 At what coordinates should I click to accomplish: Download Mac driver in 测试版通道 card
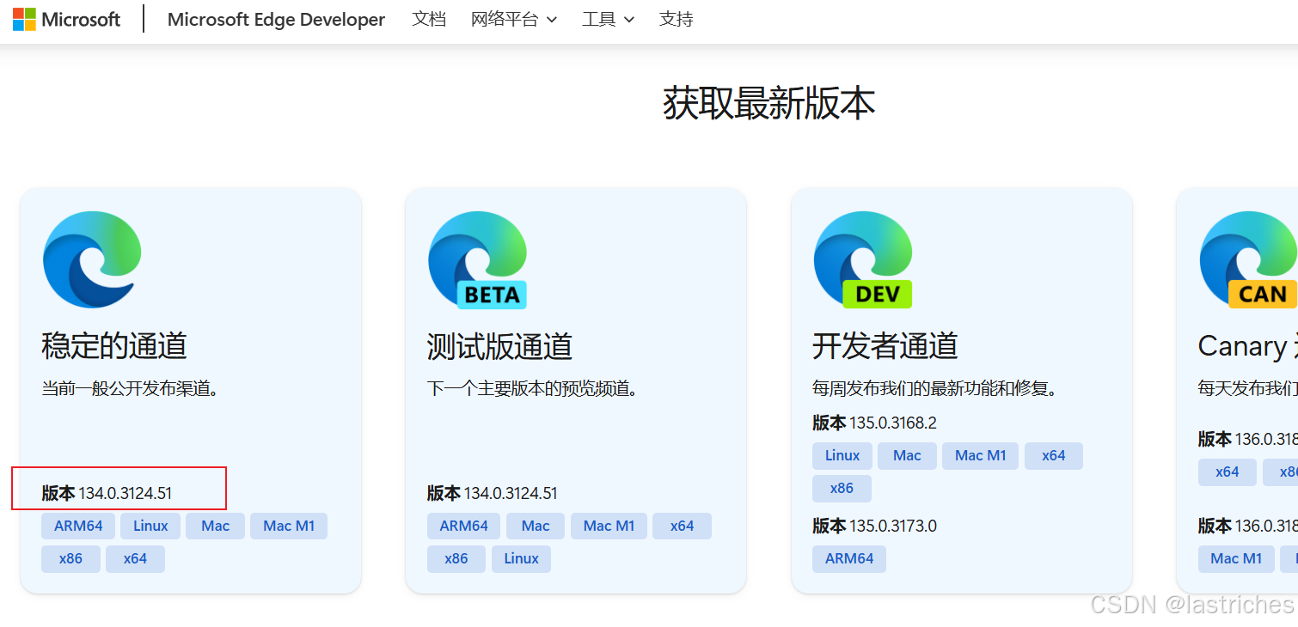536,526
